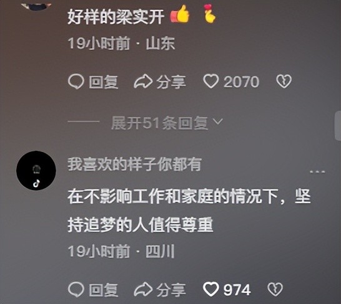The height and width of the screenshot is (304, 341).
Task: Click 分享 text under second comment
Action: [x=171, y=290]
